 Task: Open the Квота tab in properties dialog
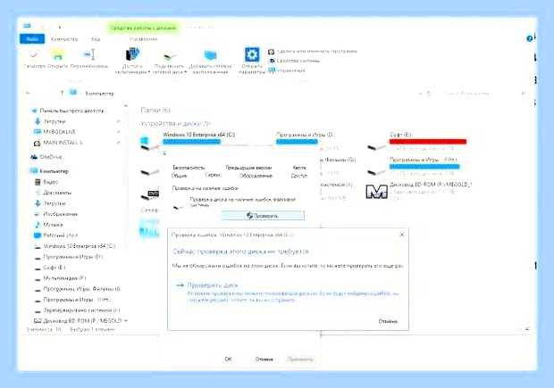pyautogui.click(x=299, y=167)
